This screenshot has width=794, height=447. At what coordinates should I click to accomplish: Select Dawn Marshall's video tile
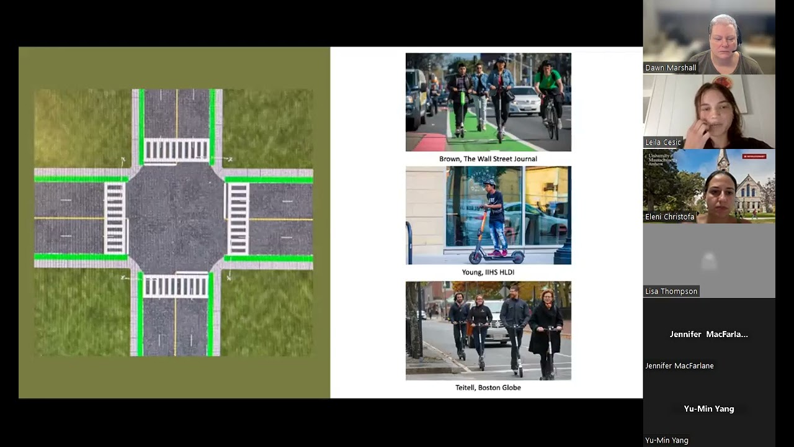coord(709,37)
